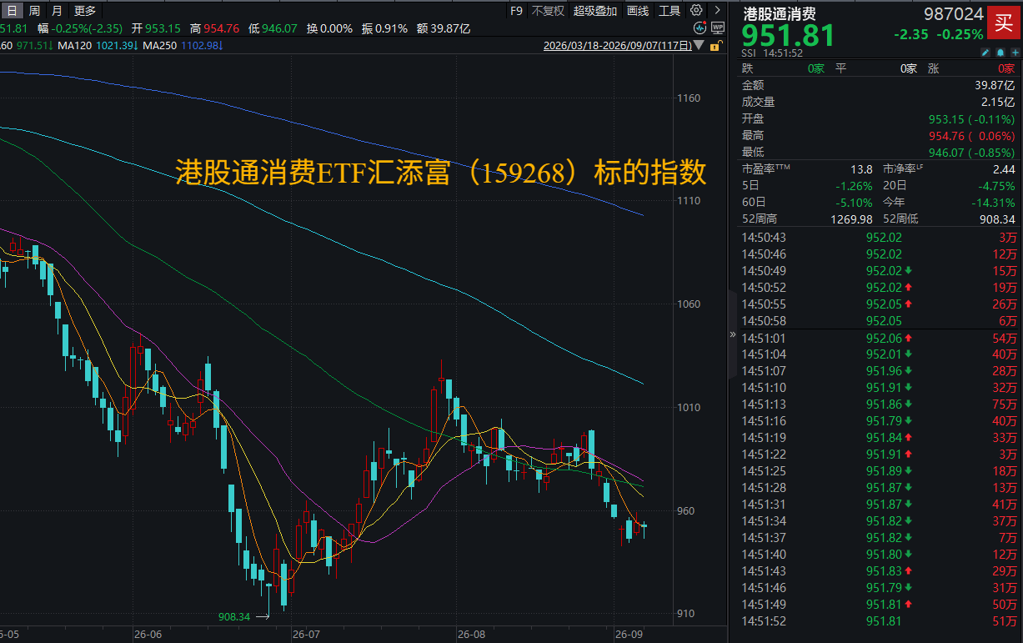Click the 26-08 date axis label
The image size is (1023, 643).
tap(472, 635)
